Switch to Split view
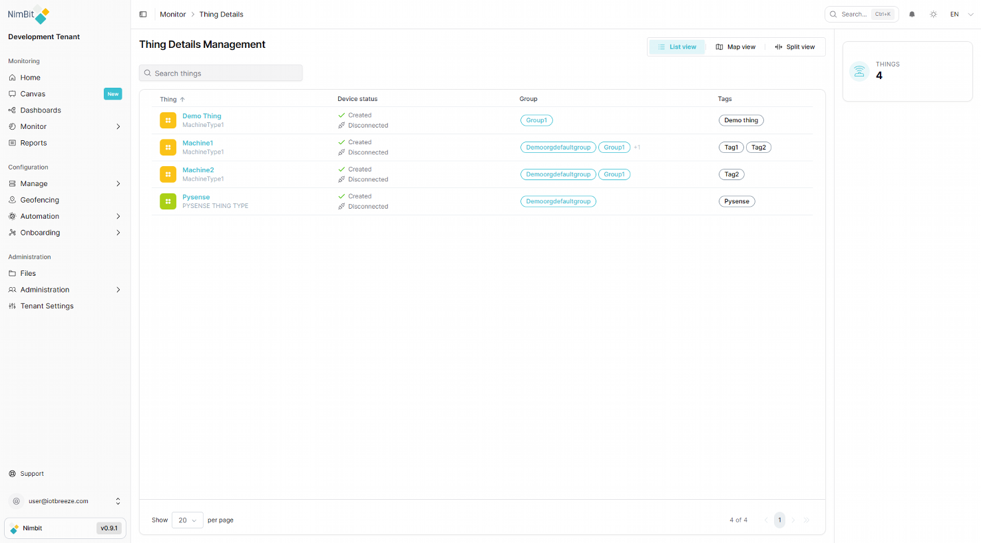Screen dimensions: 981x543 point(795,47)
